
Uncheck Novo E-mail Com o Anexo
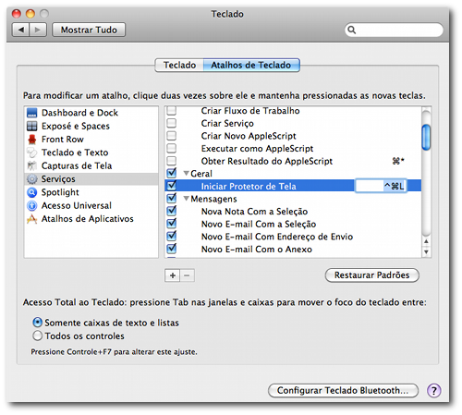click(x=171, y=249)
